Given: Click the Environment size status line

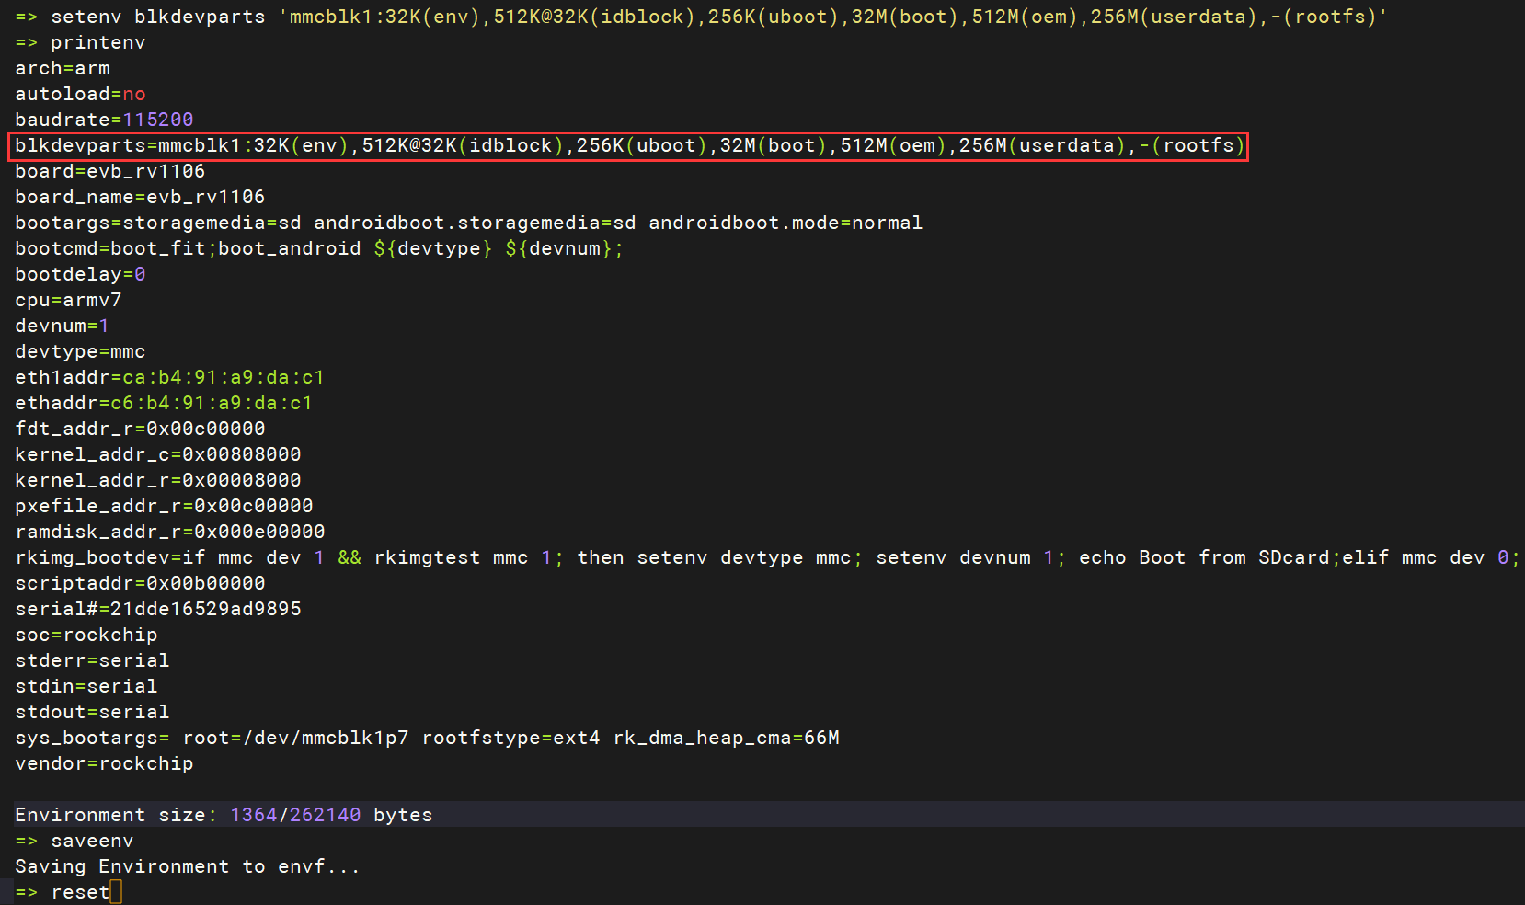Looking at the screenshot, I should point(224,815).
